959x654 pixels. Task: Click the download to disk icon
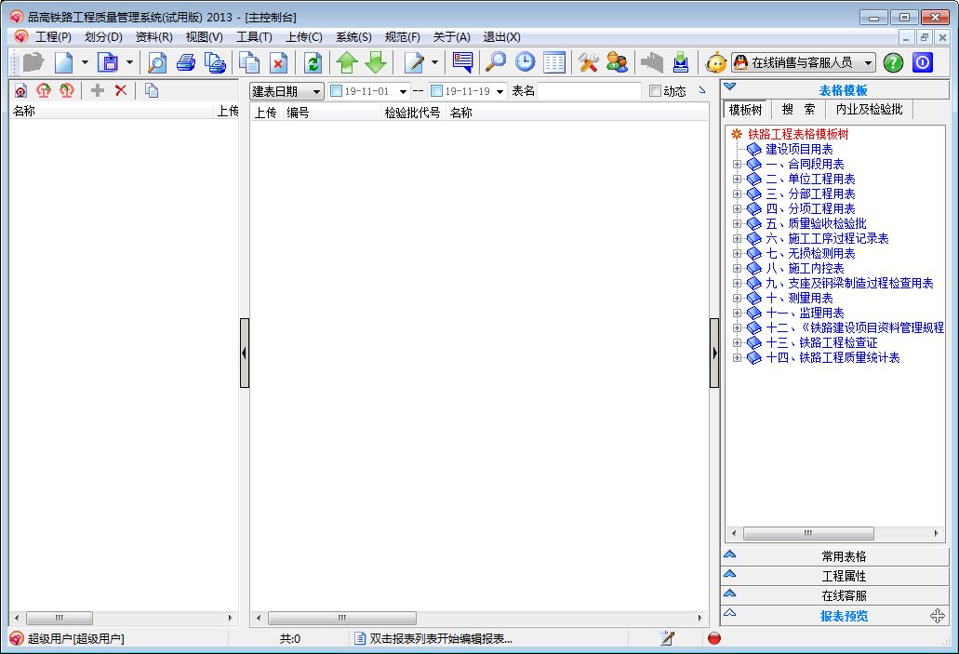point(681,62)
